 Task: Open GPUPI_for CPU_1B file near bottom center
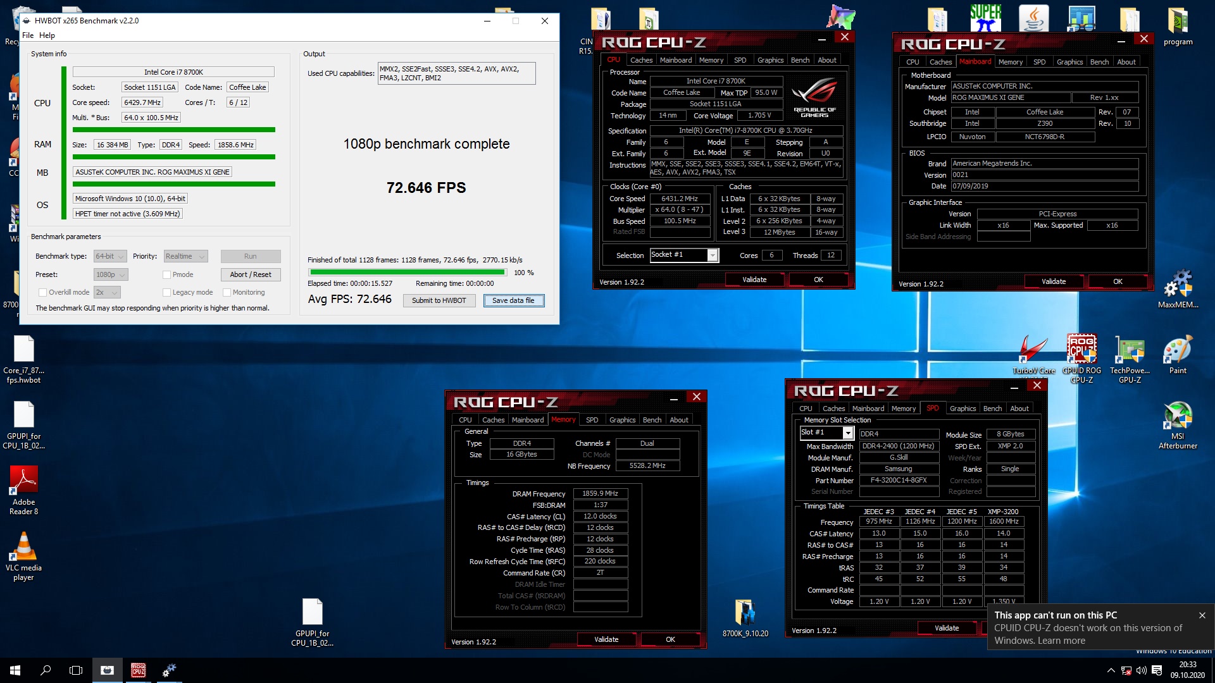312,622
